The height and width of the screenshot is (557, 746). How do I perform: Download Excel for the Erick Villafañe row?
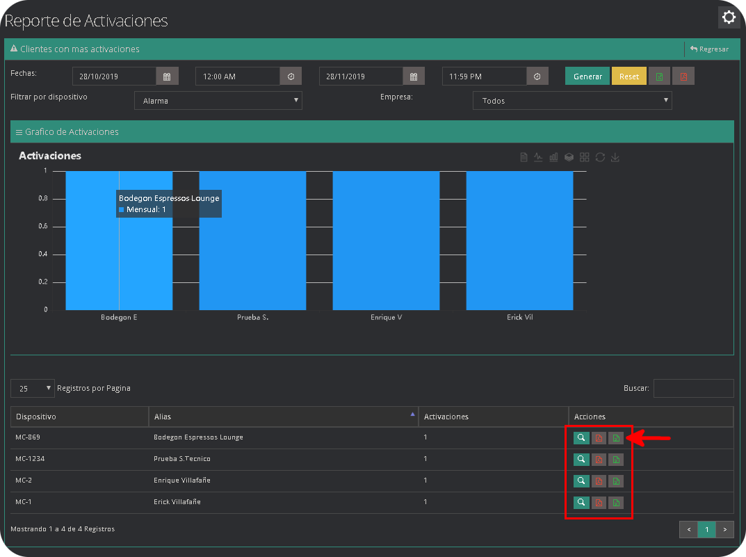coord(615,503)
